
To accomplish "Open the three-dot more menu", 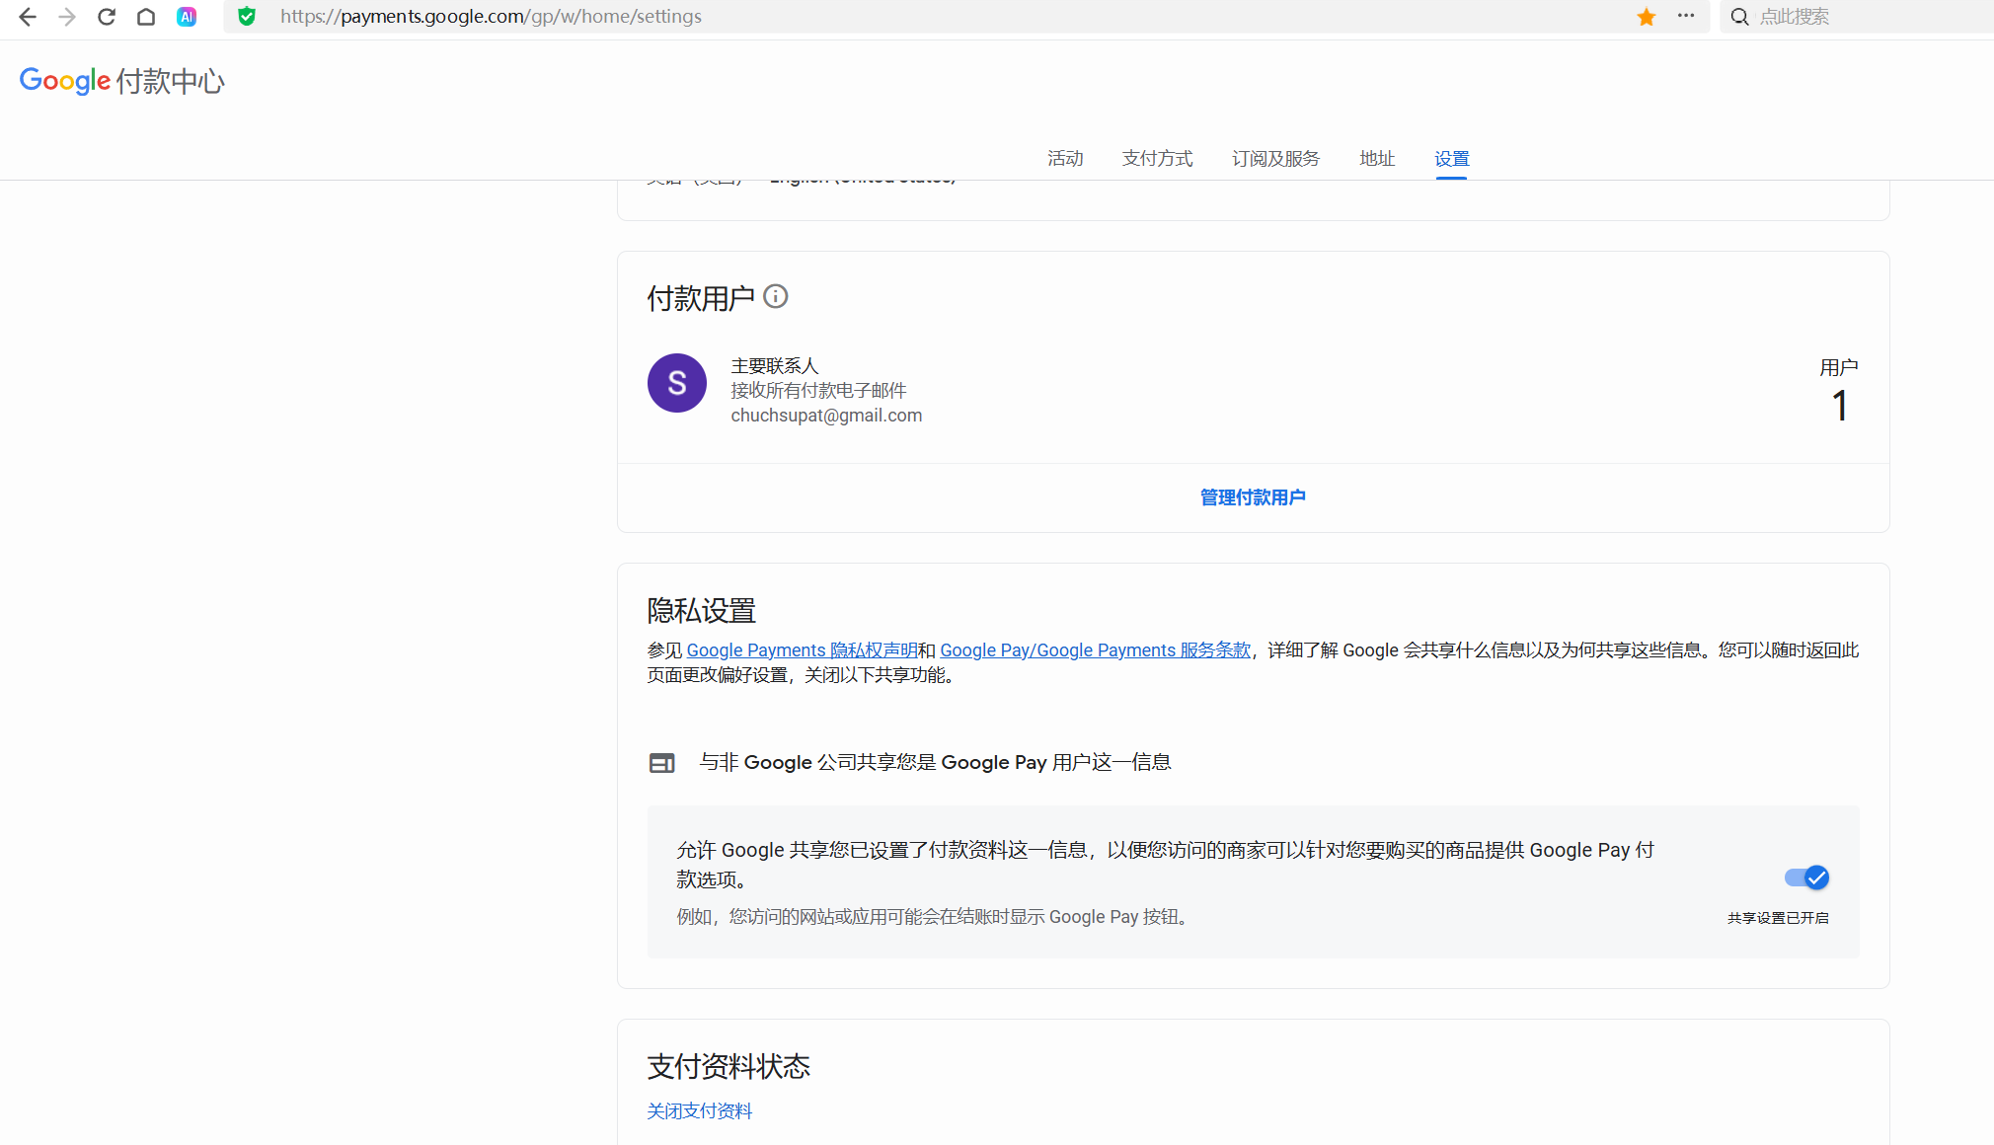I will click(1686, 16).
